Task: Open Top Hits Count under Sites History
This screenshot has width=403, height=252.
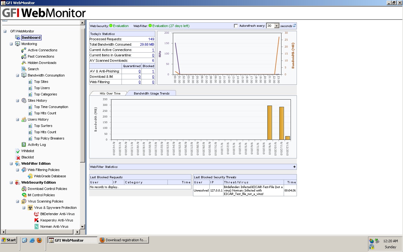Action: (x=45, y=113)
